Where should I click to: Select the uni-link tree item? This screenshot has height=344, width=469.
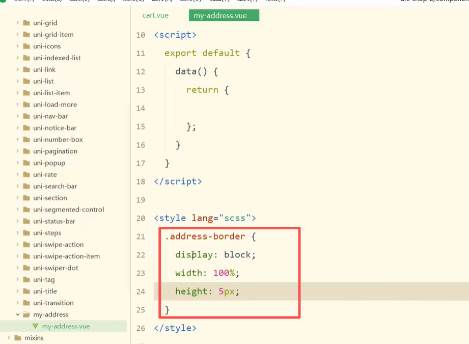click(44, 69)
